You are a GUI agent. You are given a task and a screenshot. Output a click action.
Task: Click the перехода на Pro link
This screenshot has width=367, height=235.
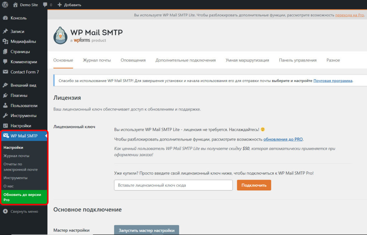(350, 15)
